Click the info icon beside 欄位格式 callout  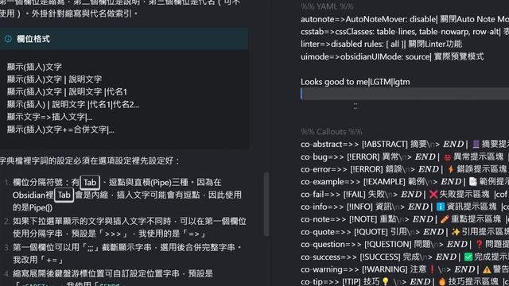tap(8, 39)
